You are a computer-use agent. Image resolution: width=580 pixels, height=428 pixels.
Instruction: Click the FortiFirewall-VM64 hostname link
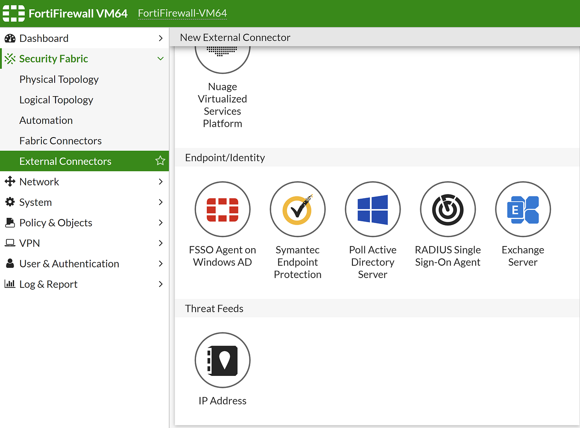[182, 13]
